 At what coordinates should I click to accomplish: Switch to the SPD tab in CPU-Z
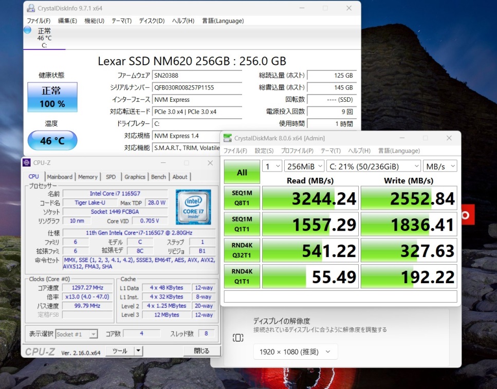click(x=111, y=177)
